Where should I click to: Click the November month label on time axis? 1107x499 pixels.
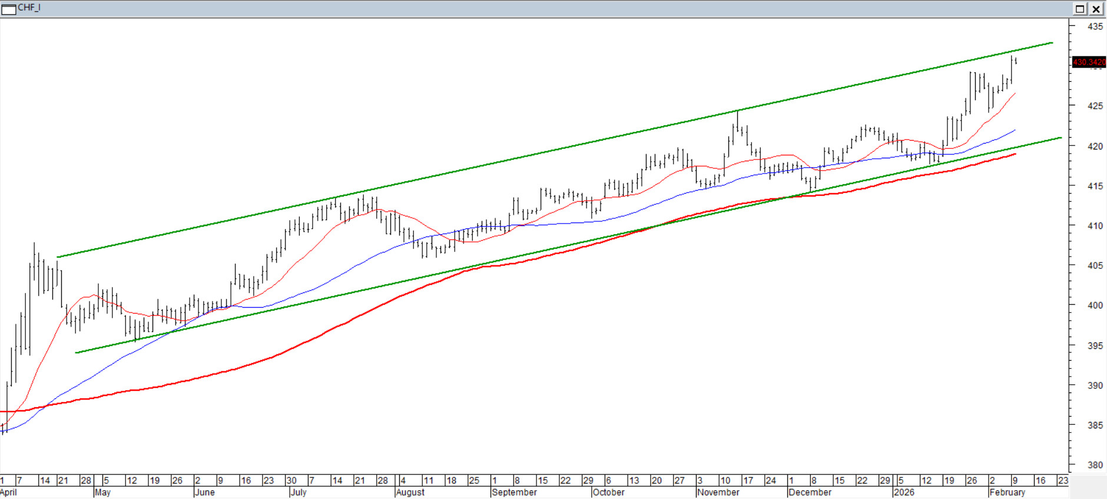(x=718, y=493)
